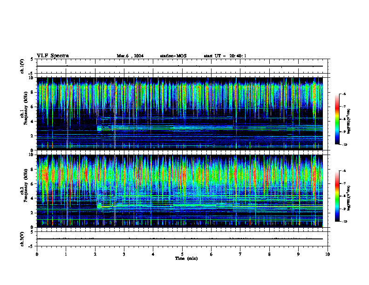Viewport: 369px width, 285px height.
Task: Select the date text "Mar.6, 2024"
Action: click(130, 56)
